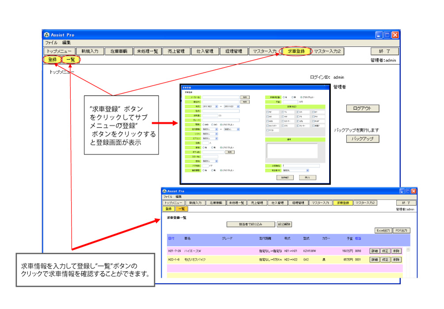The image size is (444, 309).
Task: Click inside the 備考 memo text area
Action: click(292, 150)
